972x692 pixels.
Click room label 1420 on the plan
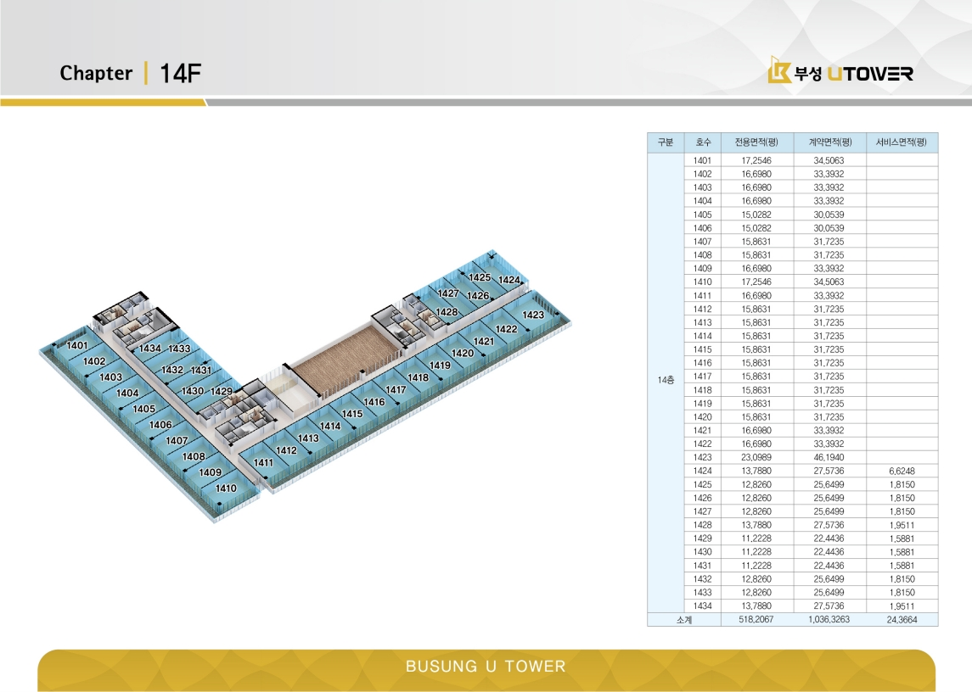tap(463, 353)
